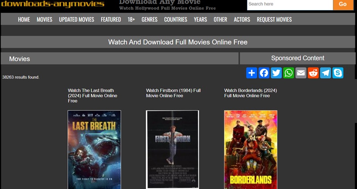Open the FEATURED menu item
Screen dimensions: 357x189
pyautogui.click(x=111, y=19)
